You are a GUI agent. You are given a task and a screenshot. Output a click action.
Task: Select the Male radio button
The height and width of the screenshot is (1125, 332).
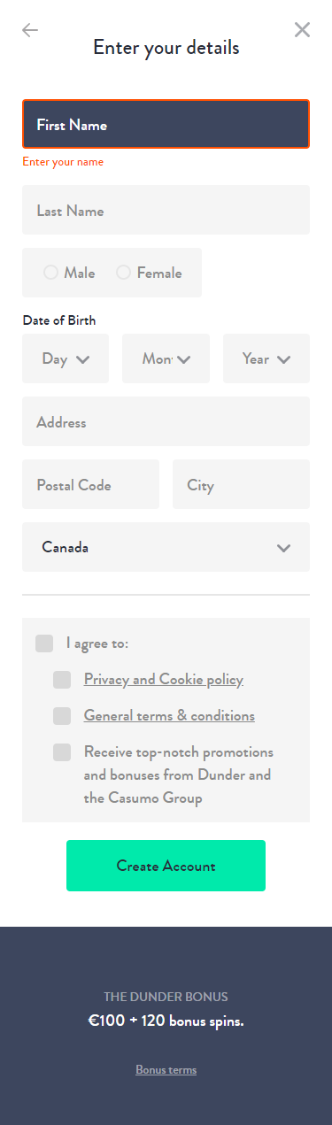tap(50, 273)
